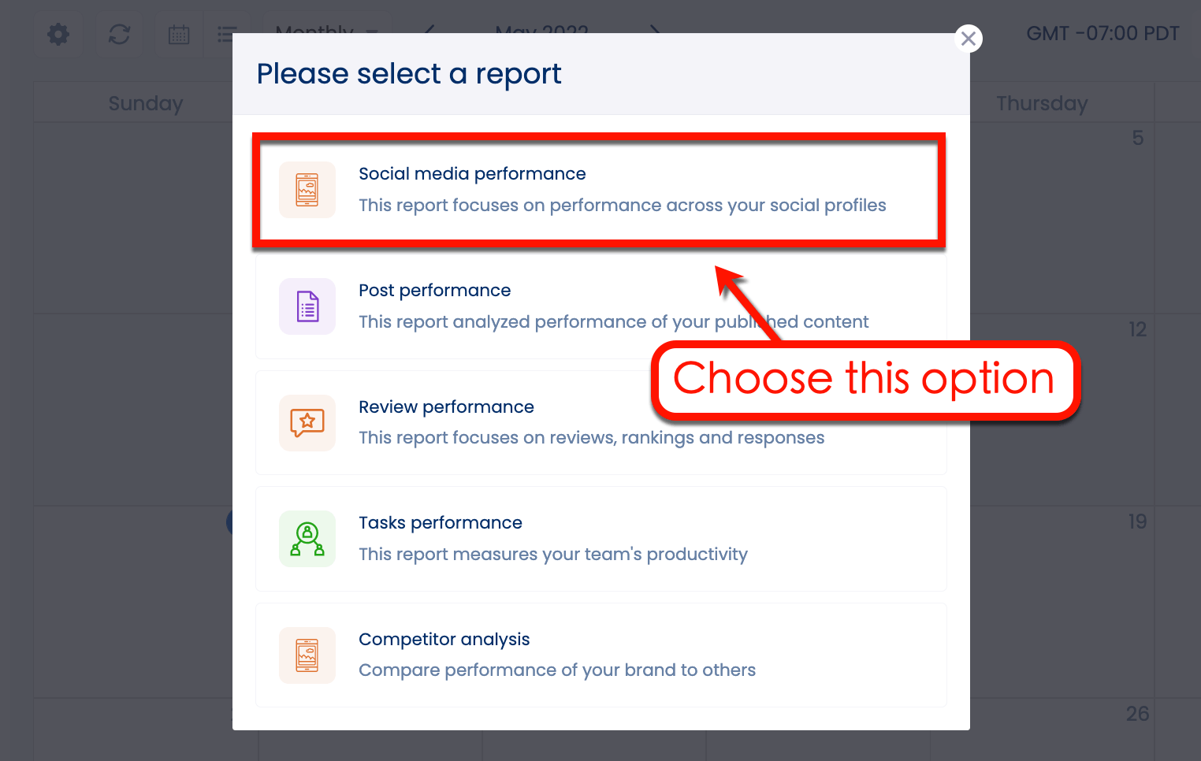Image resolution: width=1201 pixels, height=761 pixels.
Task: Switch to calendar view icon
Action: (x=179, y=34)
